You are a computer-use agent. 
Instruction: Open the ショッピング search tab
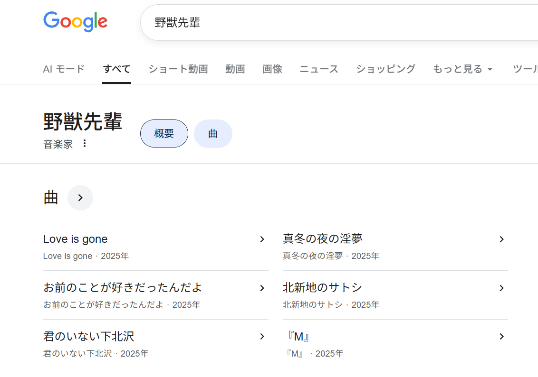pos(385,69)
